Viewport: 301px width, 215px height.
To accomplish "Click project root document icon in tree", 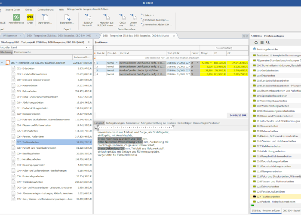I will pyautogui.click(x=8, y=63).
